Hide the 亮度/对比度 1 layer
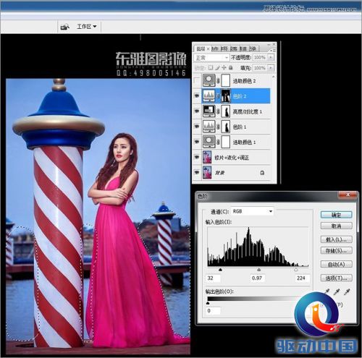This screenshot has width=362, height=358. click(197, 111)
